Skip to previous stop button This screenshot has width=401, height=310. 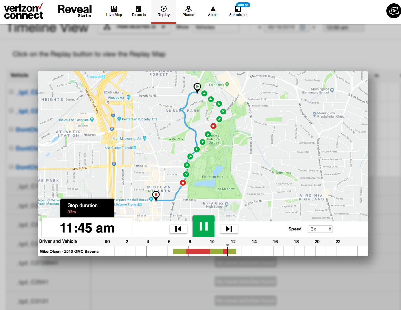(178, 229)
